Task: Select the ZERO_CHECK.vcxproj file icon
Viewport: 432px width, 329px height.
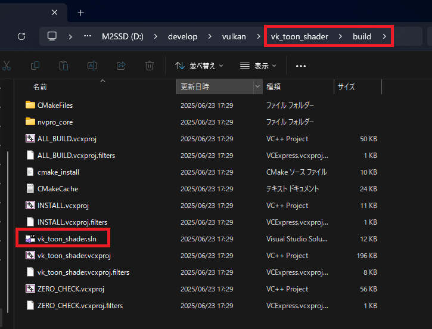Action: pyautogui.click(x=30, y=289)
